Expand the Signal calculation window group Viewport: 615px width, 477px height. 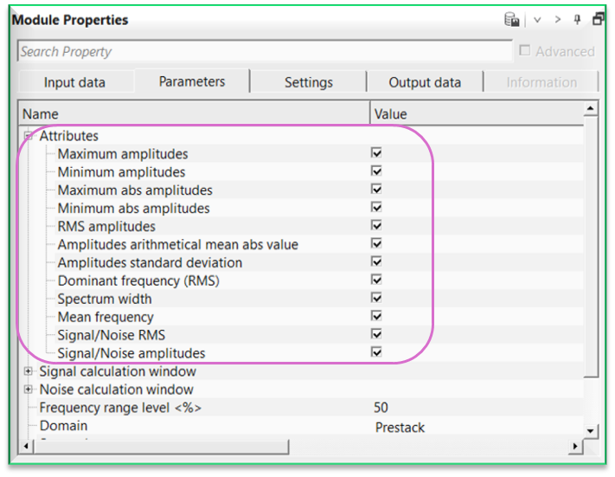(29, 371)
